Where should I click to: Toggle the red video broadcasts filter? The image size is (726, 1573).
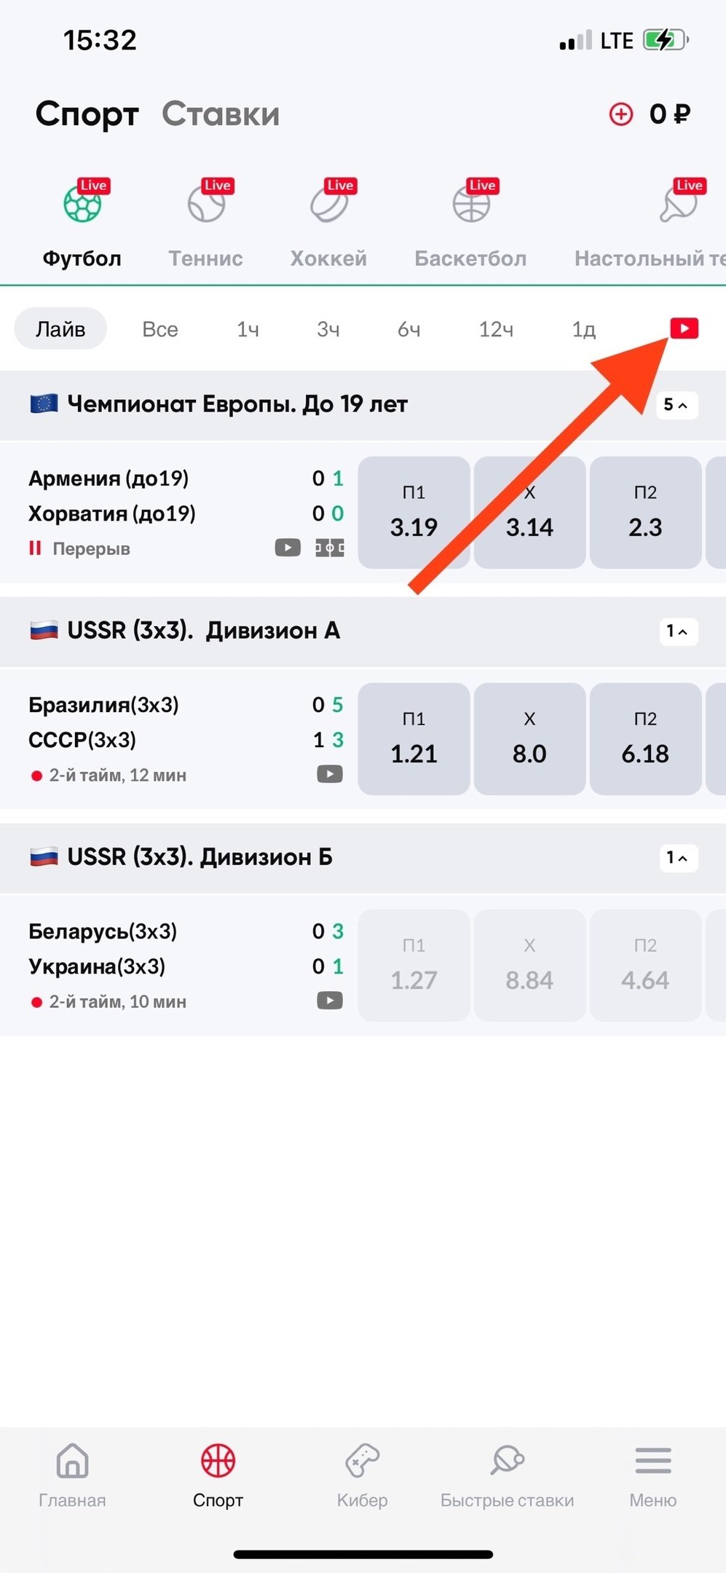click(x=684, y=328)
